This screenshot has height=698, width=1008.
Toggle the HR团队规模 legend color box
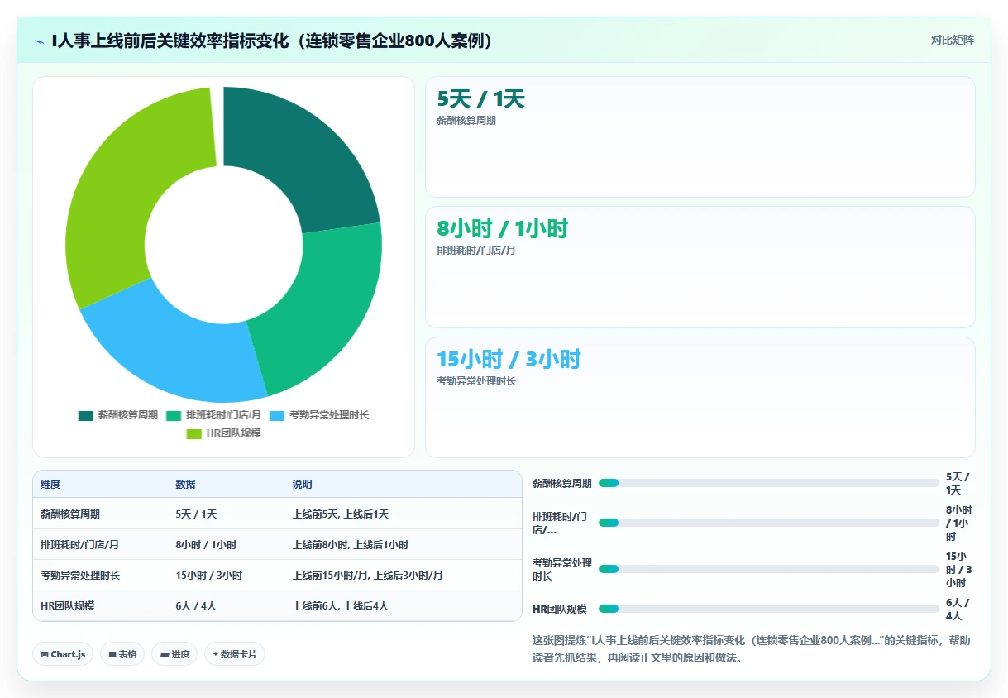tap(193, 433)
